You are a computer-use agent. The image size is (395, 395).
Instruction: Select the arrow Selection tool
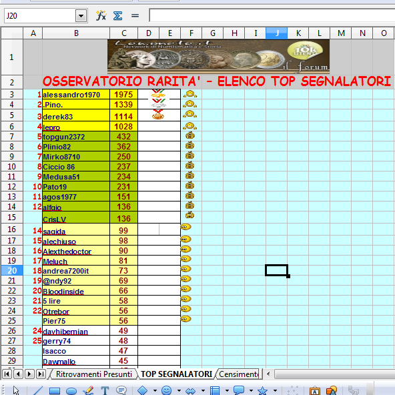click(x=16, y=390)
